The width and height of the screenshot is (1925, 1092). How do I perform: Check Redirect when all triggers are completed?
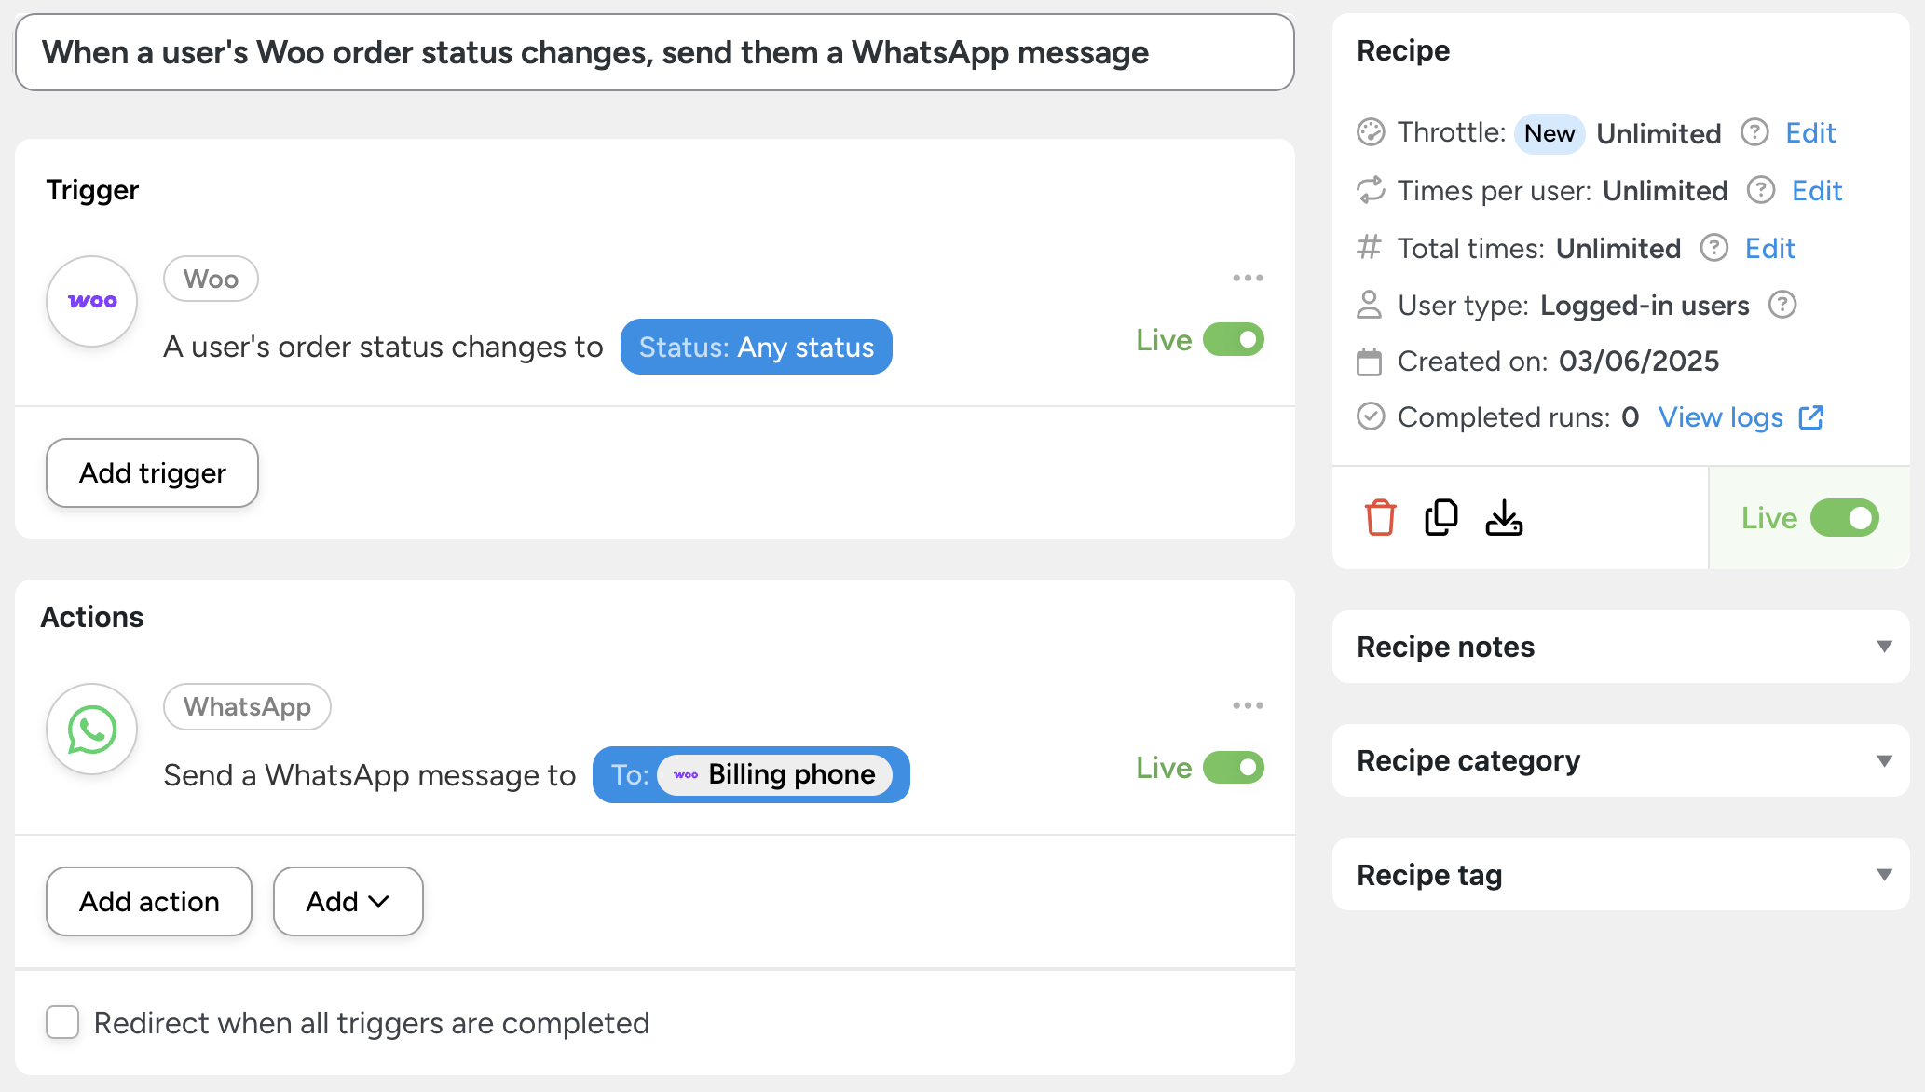pos(62,1022)
